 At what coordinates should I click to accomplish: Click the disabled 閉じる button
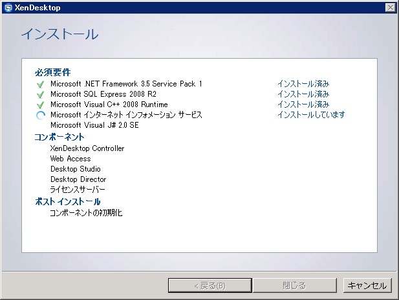point(294,285)
